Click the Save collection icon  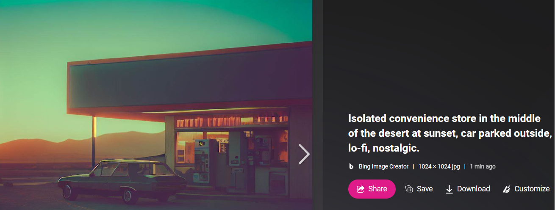[409, 189]
